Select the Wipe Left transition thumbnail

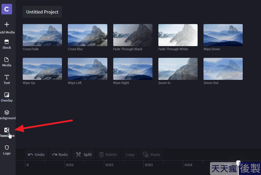88,69
